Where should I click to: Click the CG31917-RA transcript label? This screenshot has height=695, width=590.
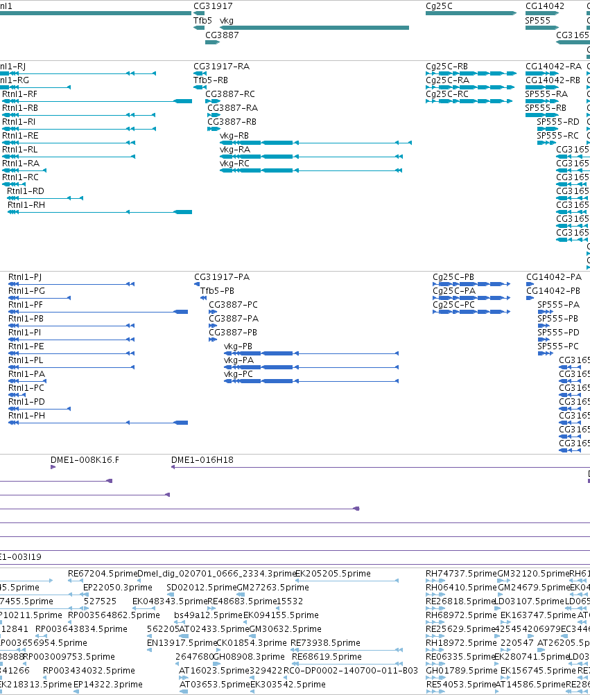click(x=221, y=67)
